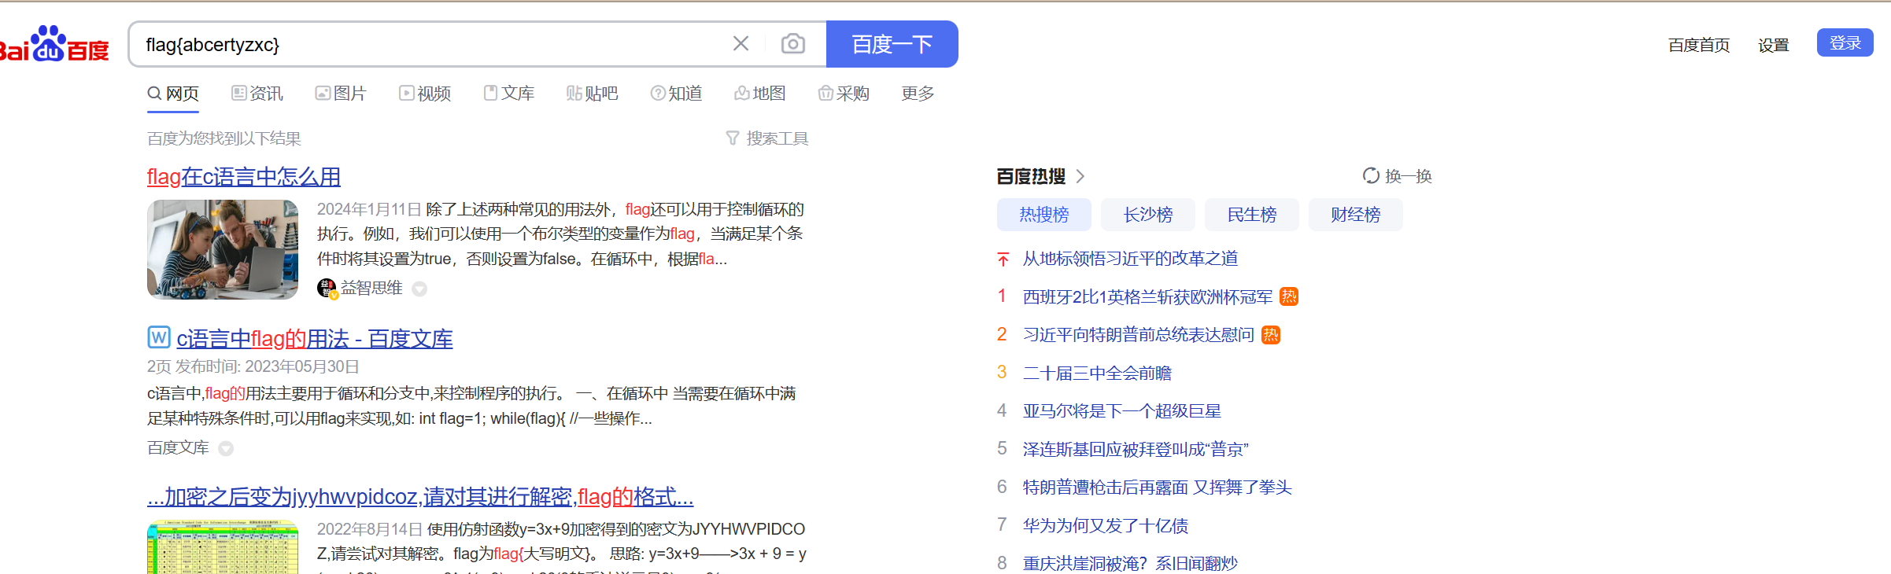Refresh hot searches with 换一换
The image size is (1891, 574).
(1398, 176)
